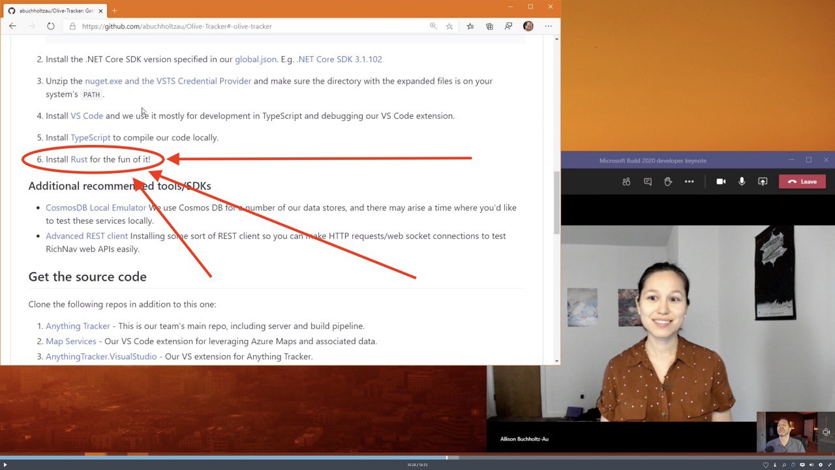Image resolution: width=835 pixels, height=470 pixels.
Task: Open AnythingTracker.VisualStudio repo link
Action: 101,356
